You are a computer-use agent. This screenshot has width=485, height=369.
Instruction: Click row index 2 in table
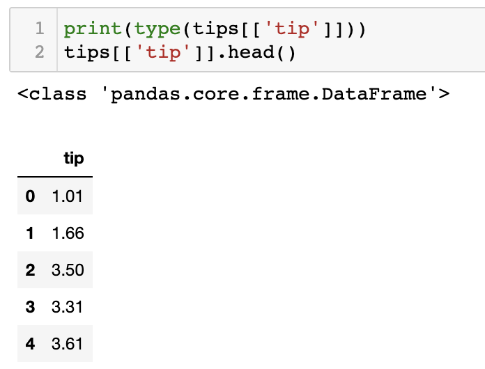30,270
